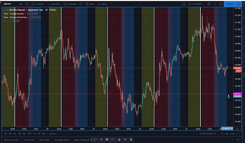245x143 pixels.
Task: Click the Go to... date button
Action: pos(53,134)
